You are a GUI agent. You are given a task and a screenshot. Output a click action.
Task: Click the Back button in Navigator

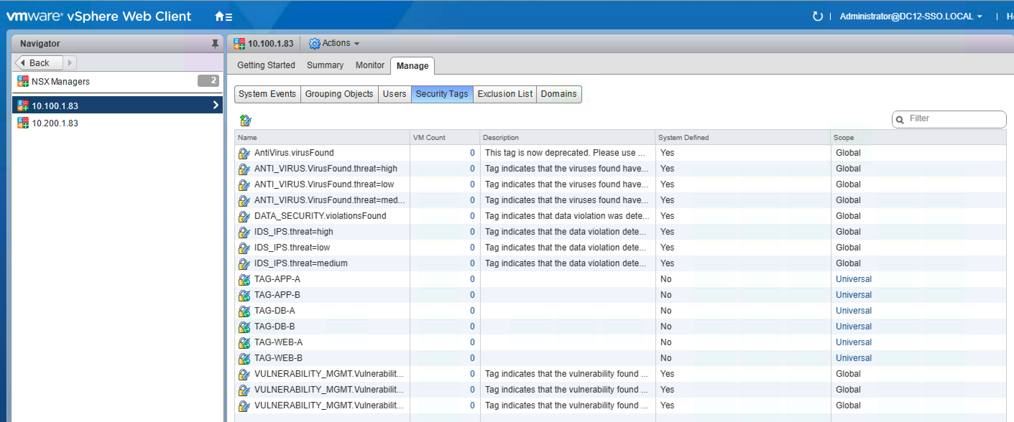coord(38,63)
